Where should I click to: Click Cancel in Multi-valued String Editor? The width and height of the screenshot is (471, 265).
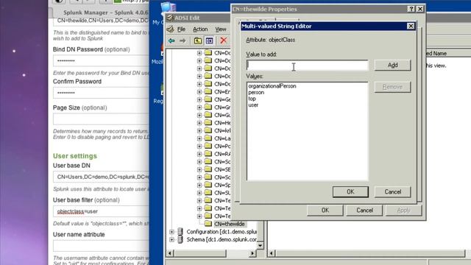(x=392, y=191)
